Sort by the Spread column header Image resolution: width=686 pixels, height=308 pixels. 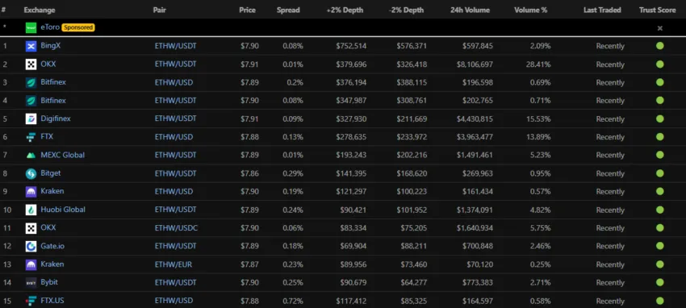click(288, 10)
